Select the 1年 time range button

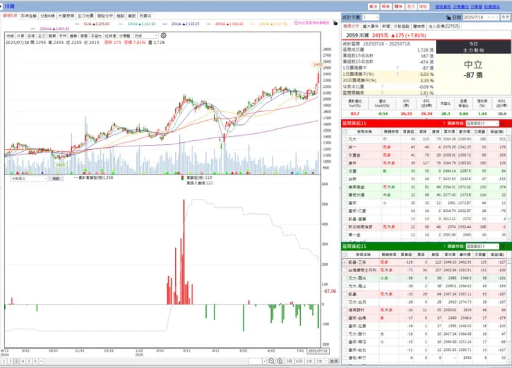pos(309,361)
